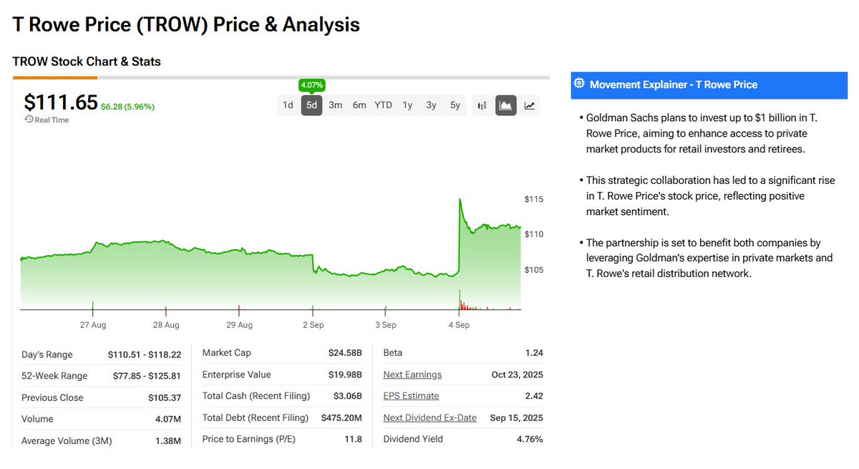This screenshot has width=859, height=469.
Task: Select the 5d chart range
Action: pos(311,105)
